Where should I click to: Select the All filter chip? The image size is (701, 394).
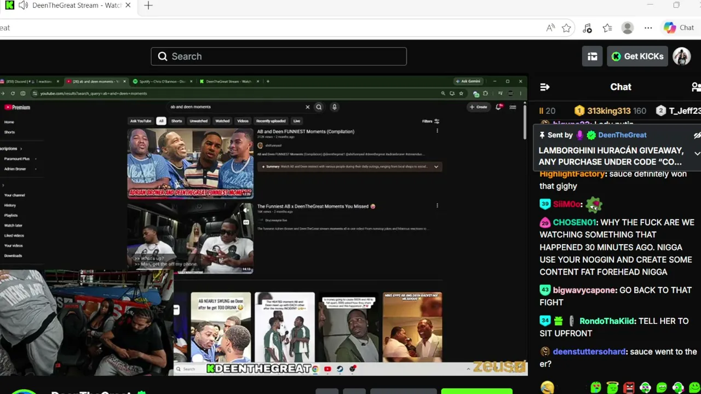coord(161,121)
